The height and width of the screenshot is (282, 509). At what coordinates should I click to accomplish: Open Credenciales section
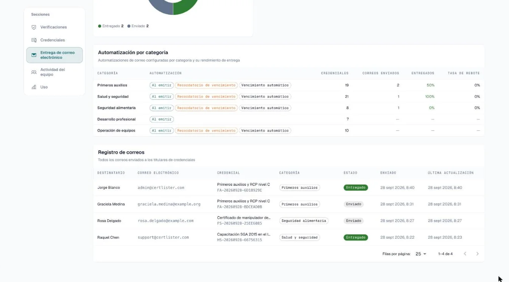point(55,40)
